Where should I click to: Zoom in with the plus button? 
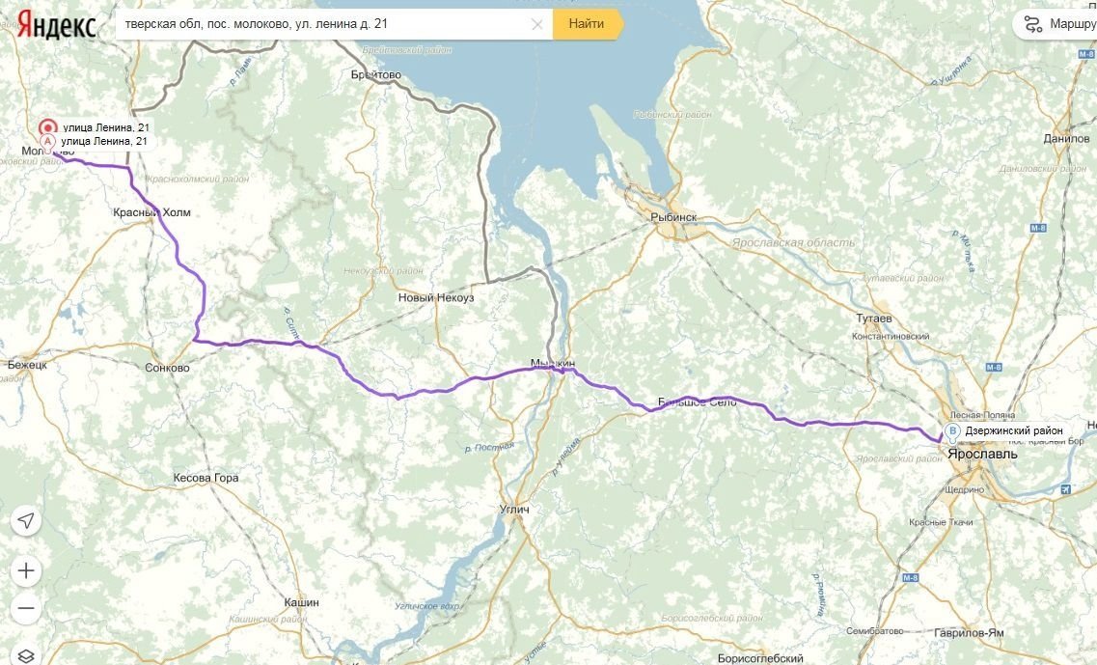(x=26, y=571)
